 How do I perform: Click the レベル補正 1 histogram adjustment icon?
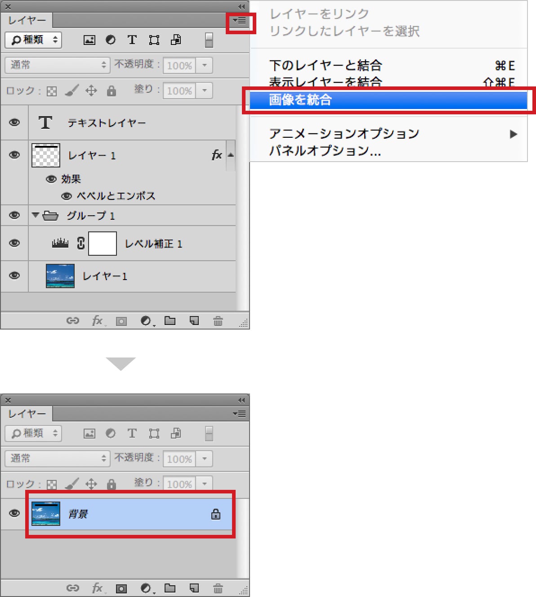(60, 244)
